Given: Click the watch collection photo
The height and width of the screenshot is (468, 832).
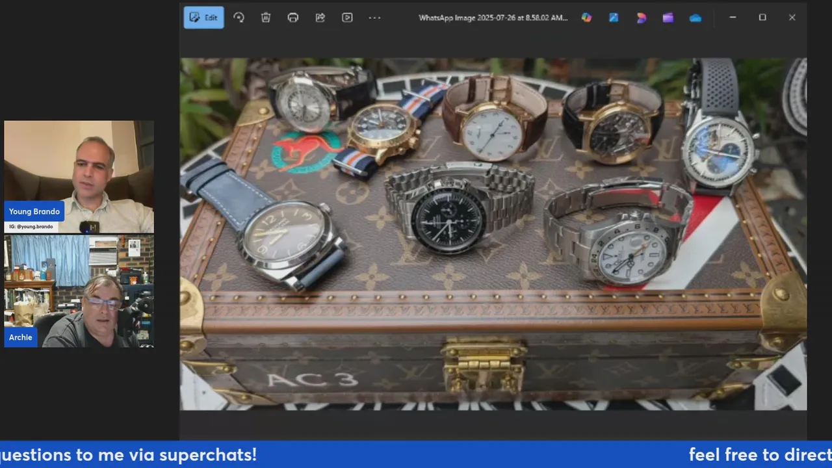Looking at the screenshot, I should (x=493, y=234).
